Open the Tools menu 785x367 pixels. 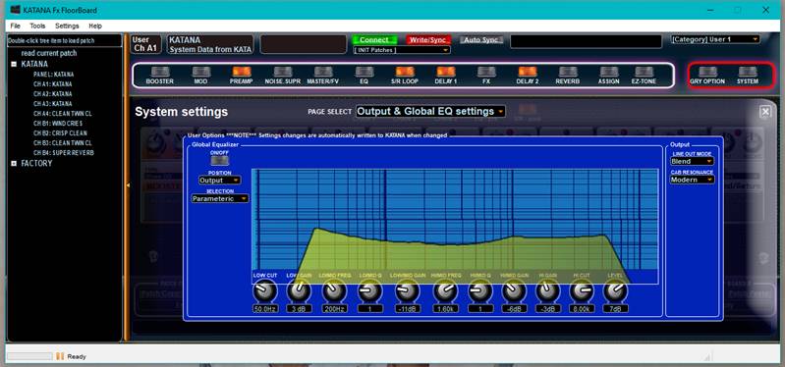click(37, 26)
